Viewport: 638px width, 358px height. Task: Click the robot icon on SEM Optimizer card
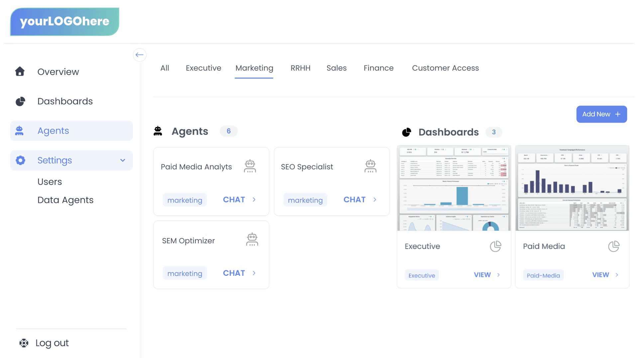coord(252,240)
